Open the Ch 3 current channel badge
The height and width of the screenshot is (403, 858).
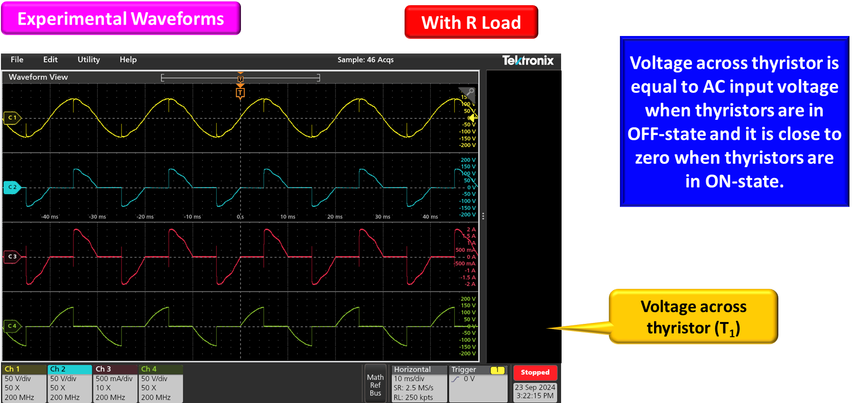coord(115,383)
